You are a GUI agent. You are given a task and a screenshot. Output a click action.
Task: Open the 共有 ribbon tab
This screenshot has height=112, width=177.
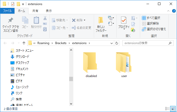[35, 11]
